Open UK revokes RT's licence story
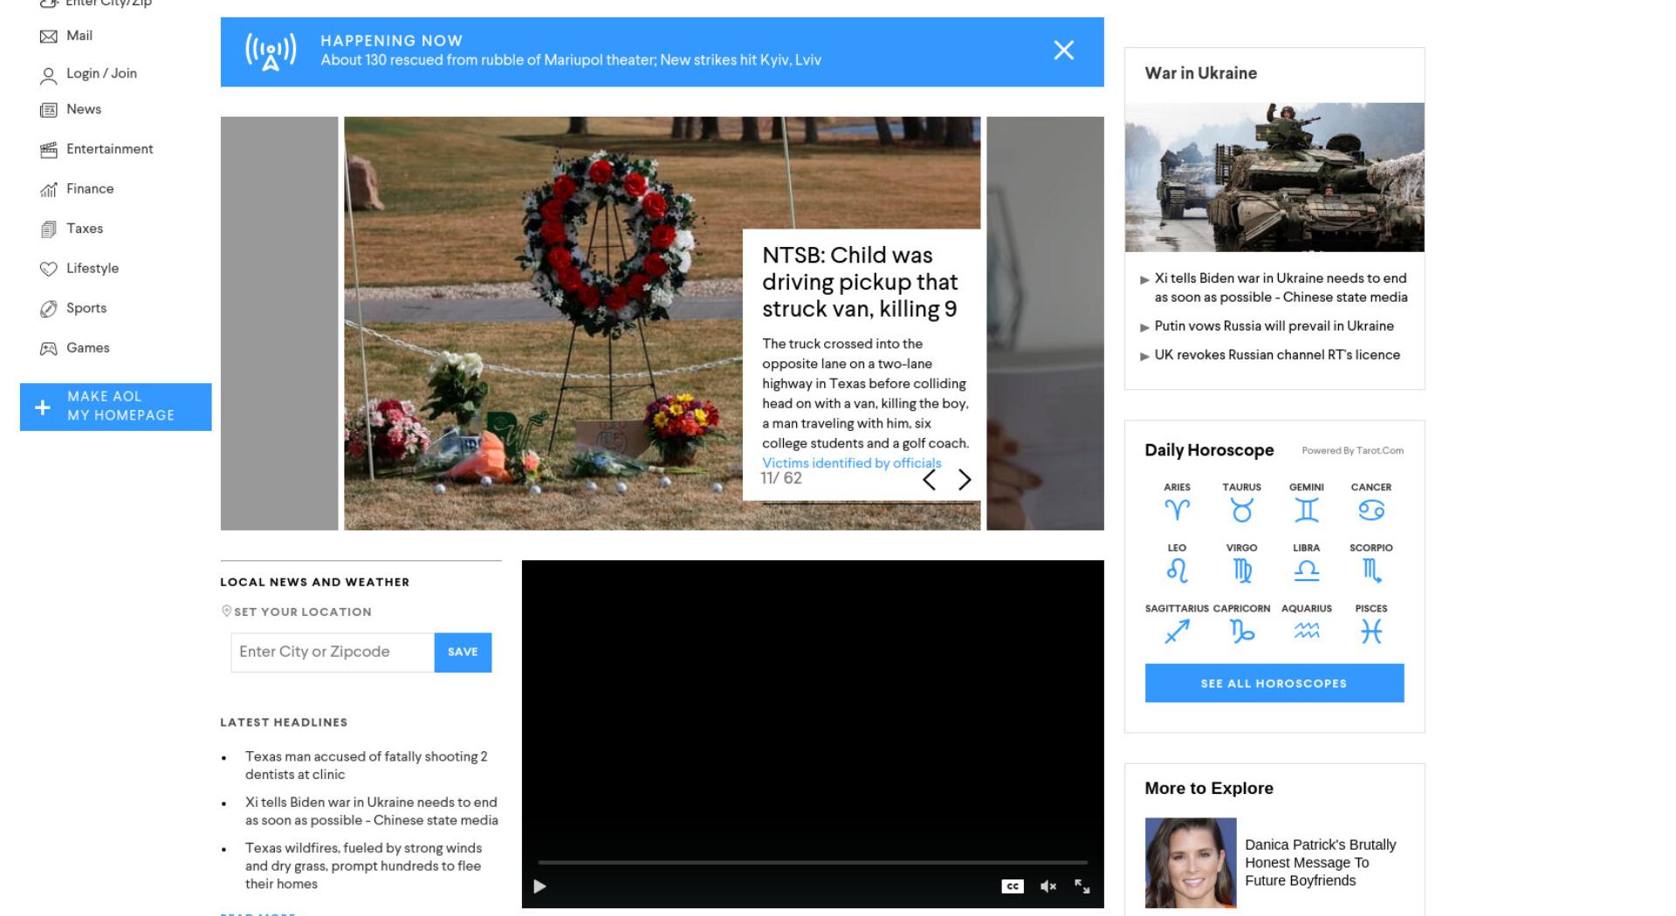This screenshot has width=1676, height=916. 1277,355
